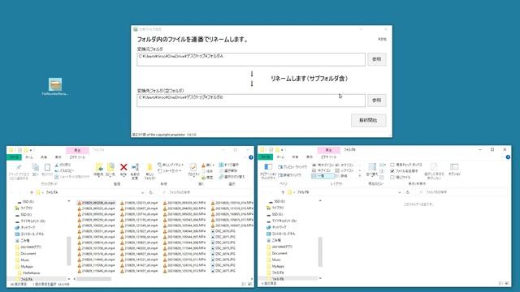Click the up-arrow navigation icon in Folder A window
This screenshot has height=292, width=520.
[x=32, y=192]
